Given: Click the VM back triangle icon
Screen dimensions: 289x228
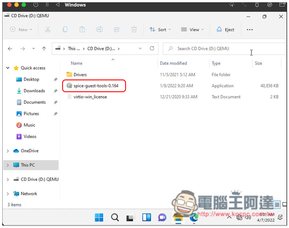Looking at the screenshot, I should 58,5.
